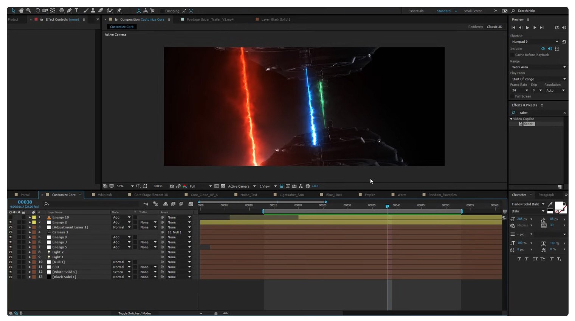This screenshot has width=575, height=321.
Task: Pick a fill color swatch in the Character panel
Action: (559, 205)
